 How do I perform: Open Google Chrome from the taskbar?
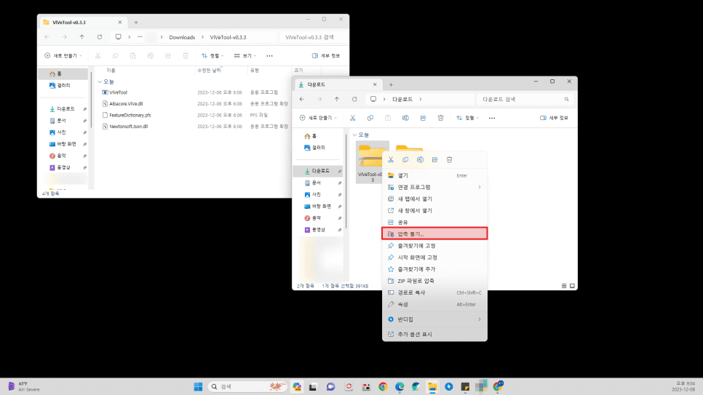(x=383, y=386)
